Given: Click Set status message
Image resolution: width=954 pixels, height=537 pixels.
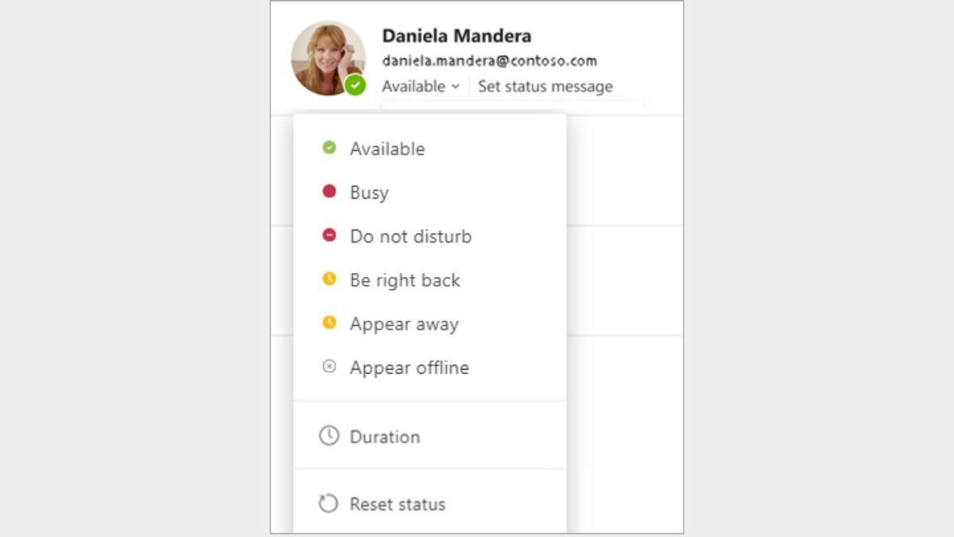Looking at the screenshot, I should [545, 86].
